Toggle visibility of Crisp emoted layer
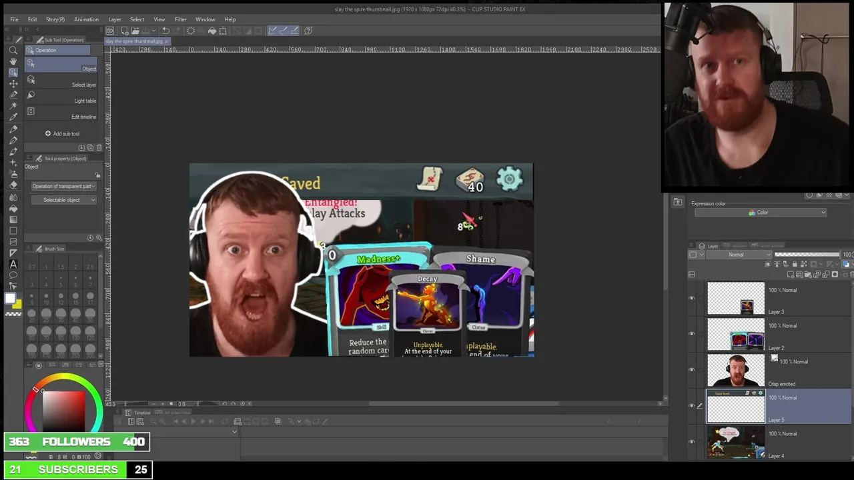 click(x=691, y=370)
